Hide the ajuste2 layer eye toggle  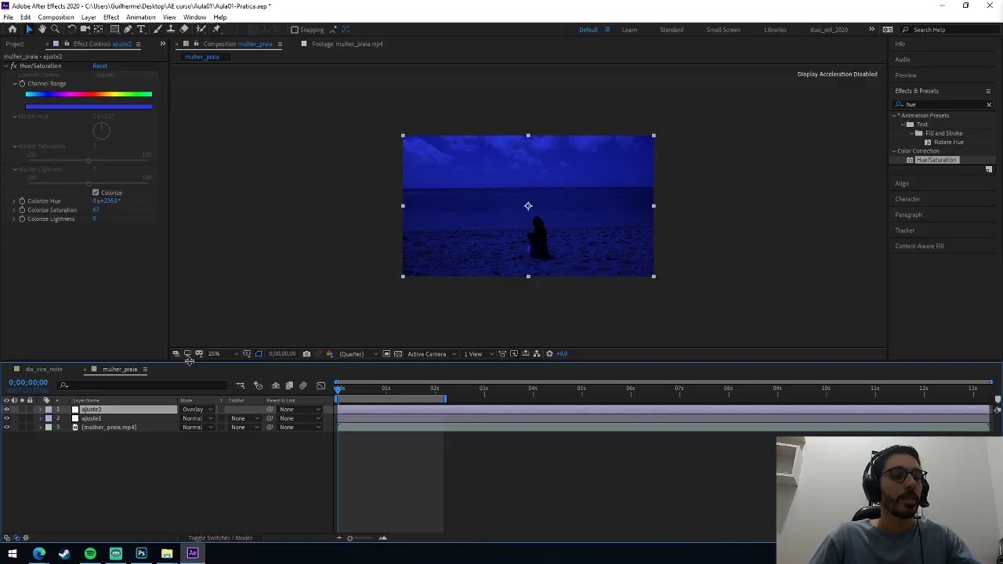click(7, 410)
